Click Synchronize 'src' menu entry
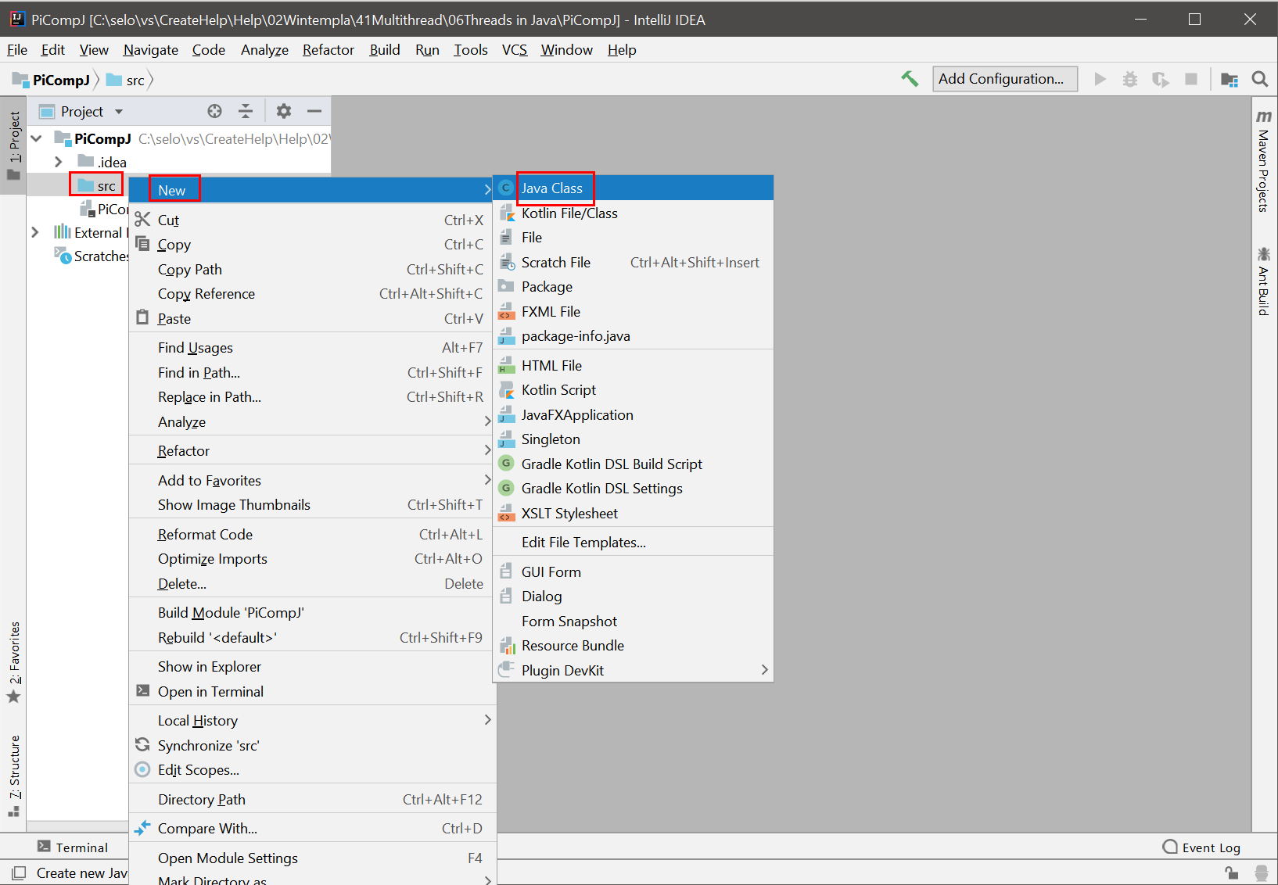Viewport: 1278px width, 885px height. pyautogui.click(x=313, y=746)
